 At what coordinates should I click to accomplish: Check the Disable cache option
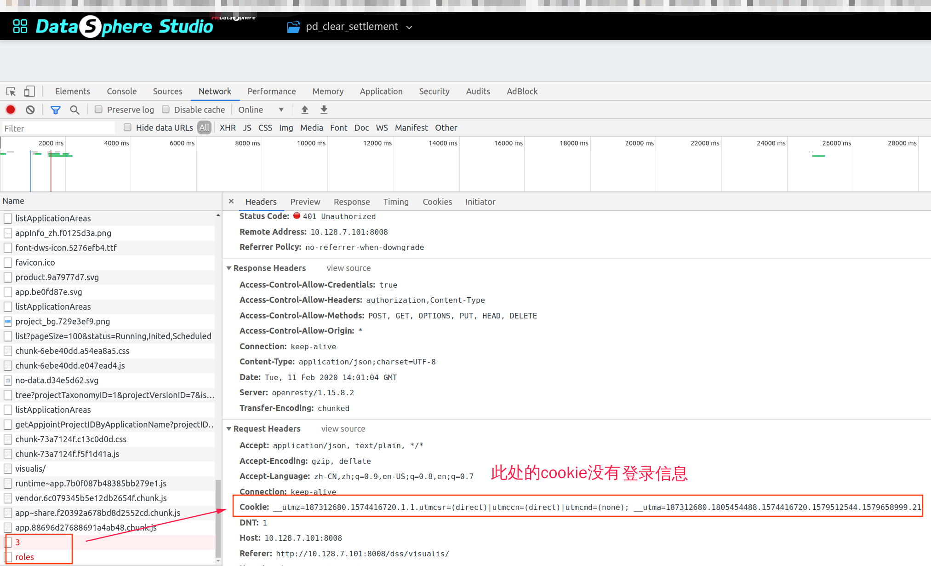166,110
